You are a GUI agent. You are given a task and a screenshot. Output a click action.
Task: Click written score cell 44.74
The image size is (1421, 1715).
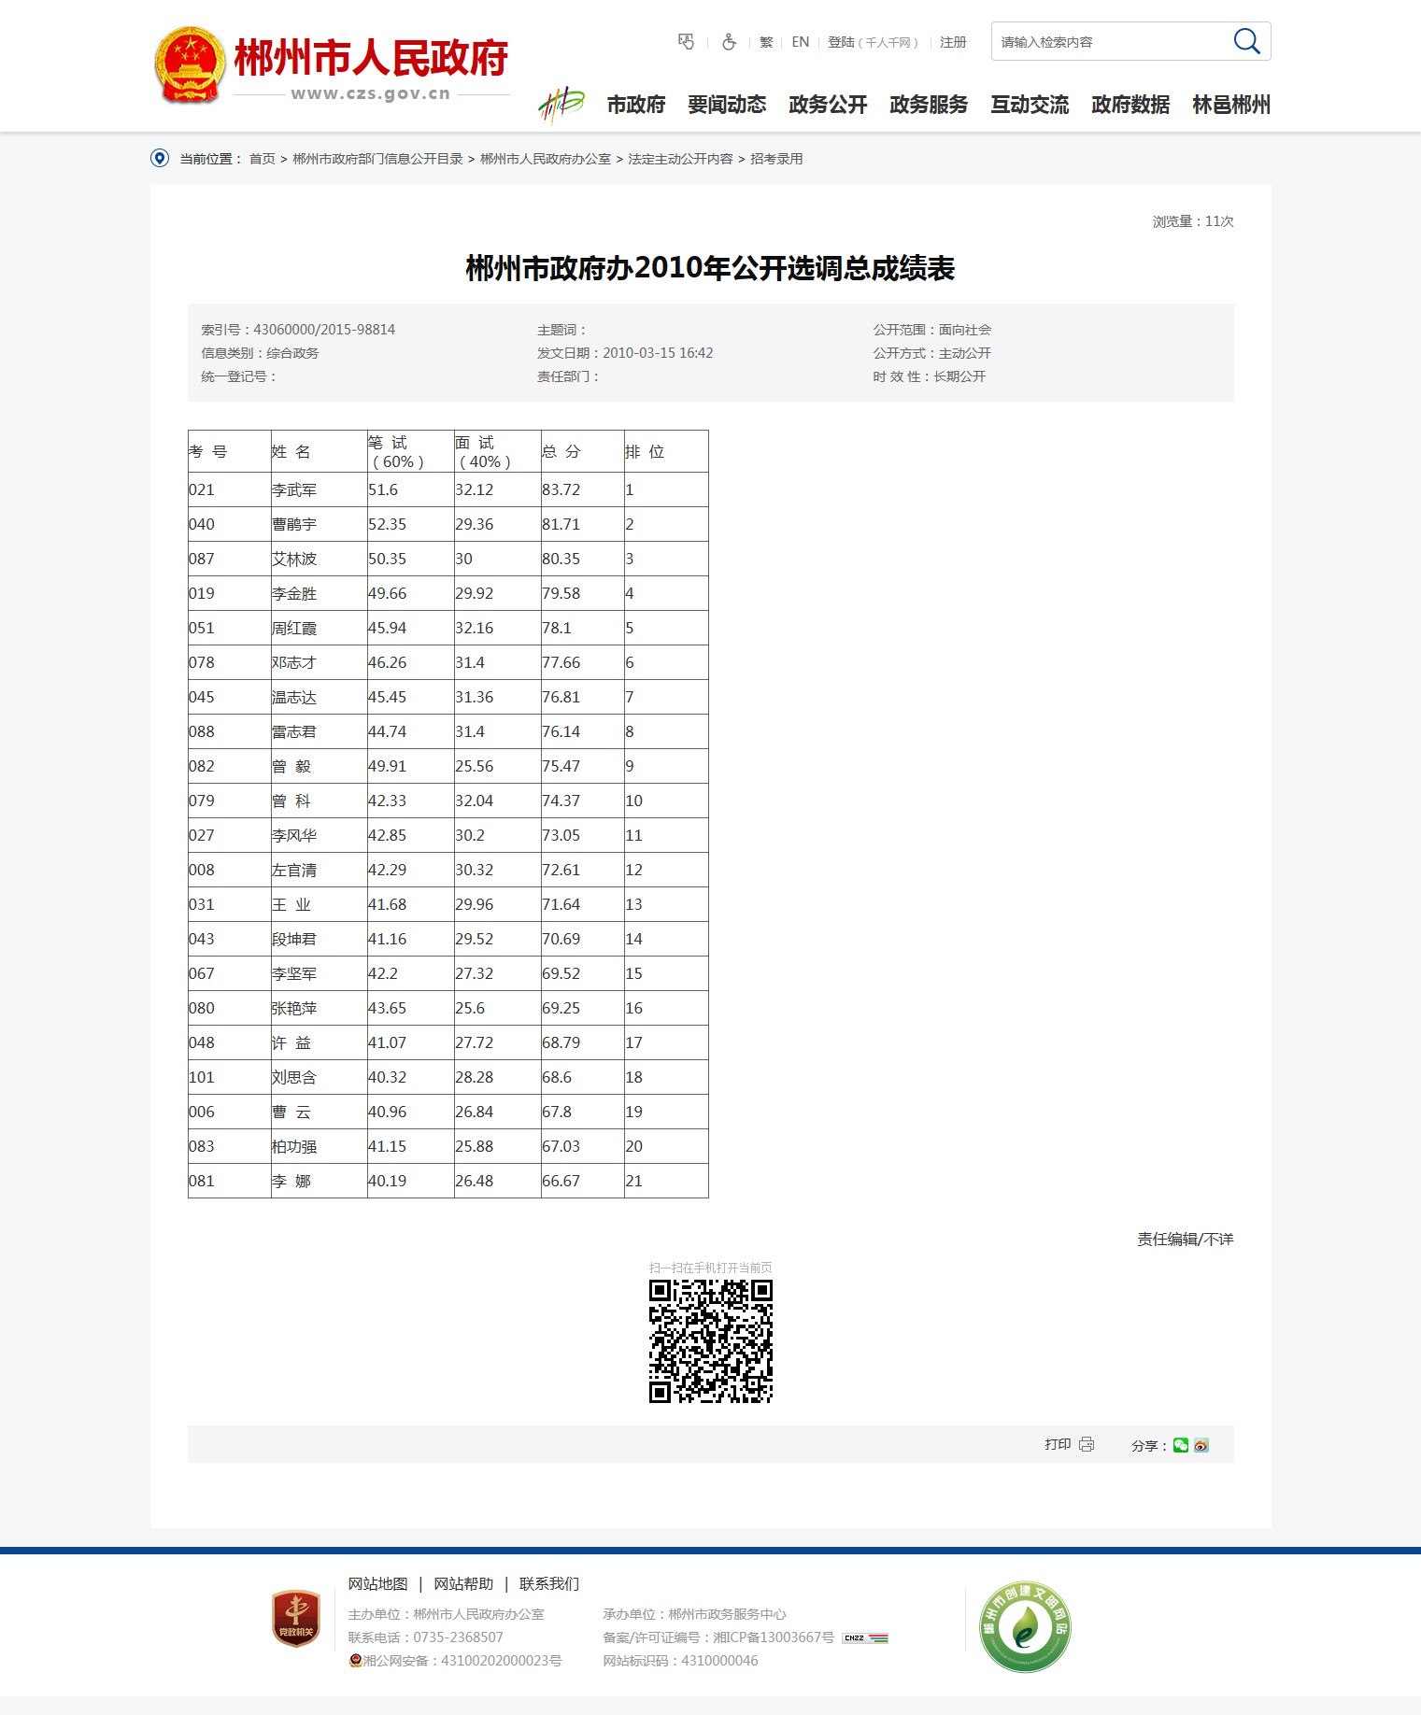pyautogui.click(x=387, y=731)
